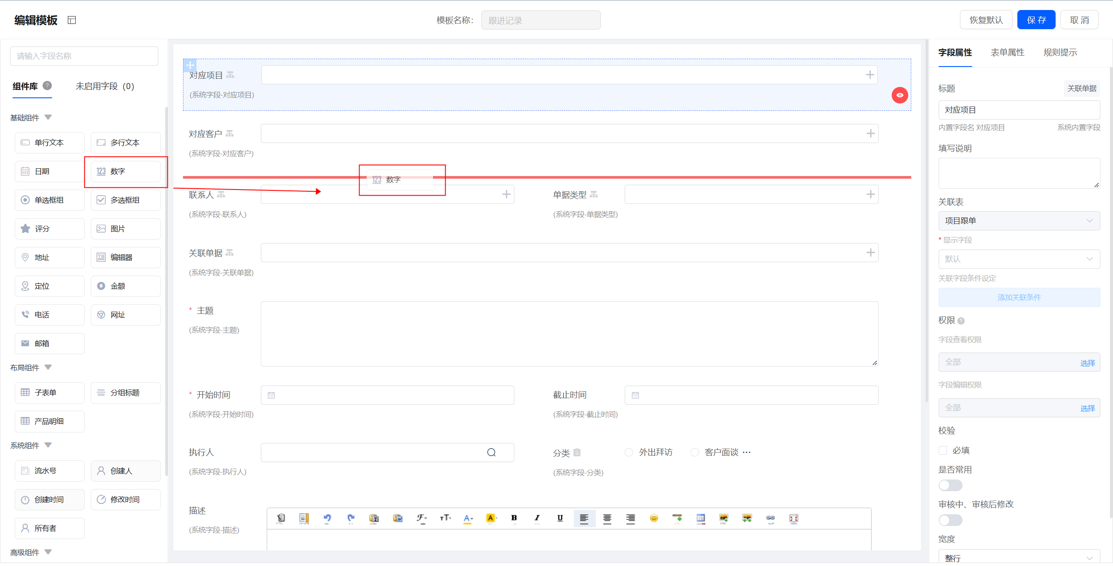Apply left alignment in the description editor

[584, 518]
